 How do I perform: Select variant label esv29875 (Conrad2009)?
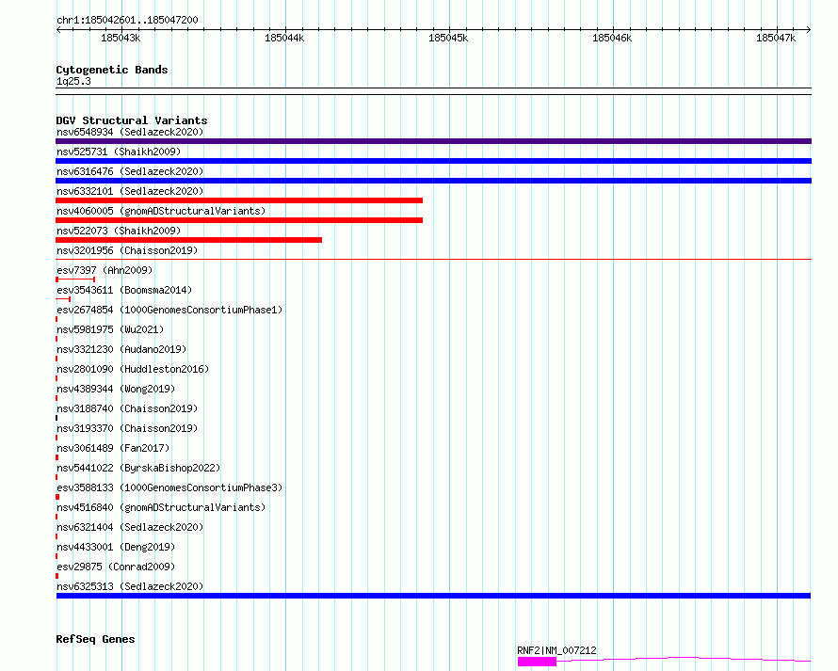tap(116, 567)
